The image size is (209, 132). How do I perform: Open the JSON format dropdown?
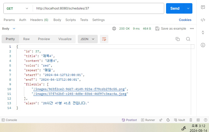tap(88, 39)
